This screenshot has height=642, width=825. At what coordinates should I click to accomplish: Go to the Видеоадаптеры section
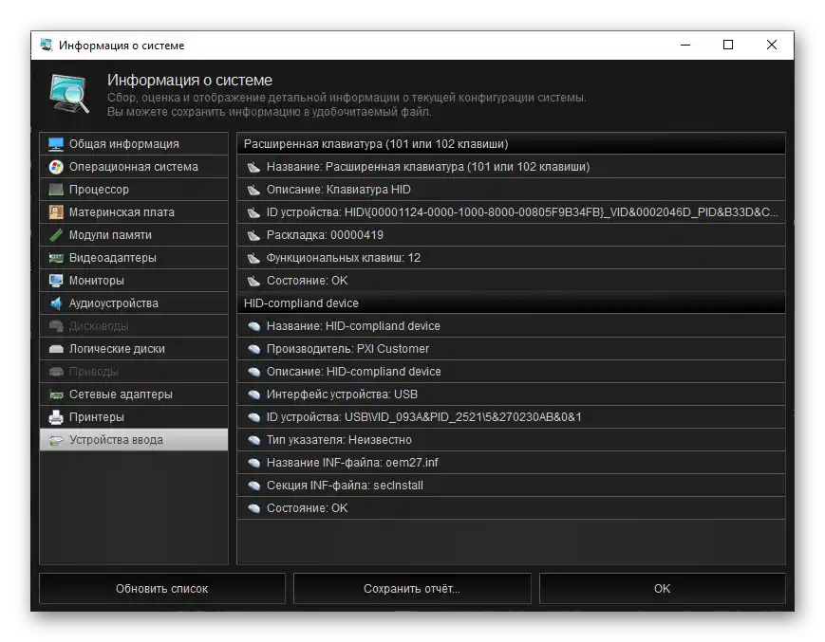click(134, 258)
